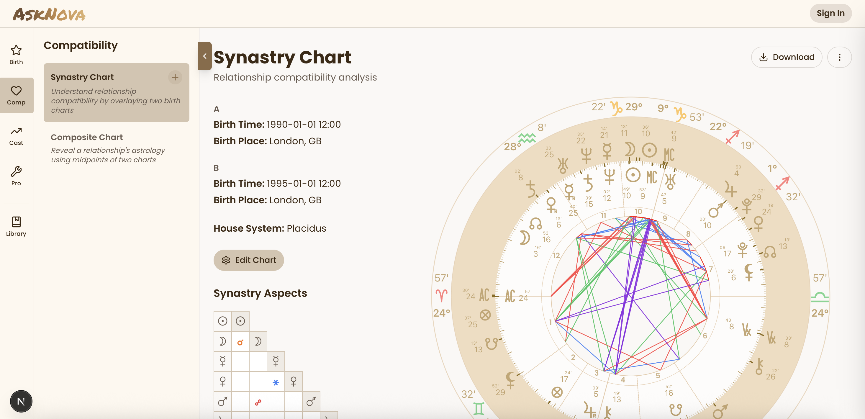Collapse the Compatibility side panel
This screenshot has width=865, height=419.
tap(204, 56)
